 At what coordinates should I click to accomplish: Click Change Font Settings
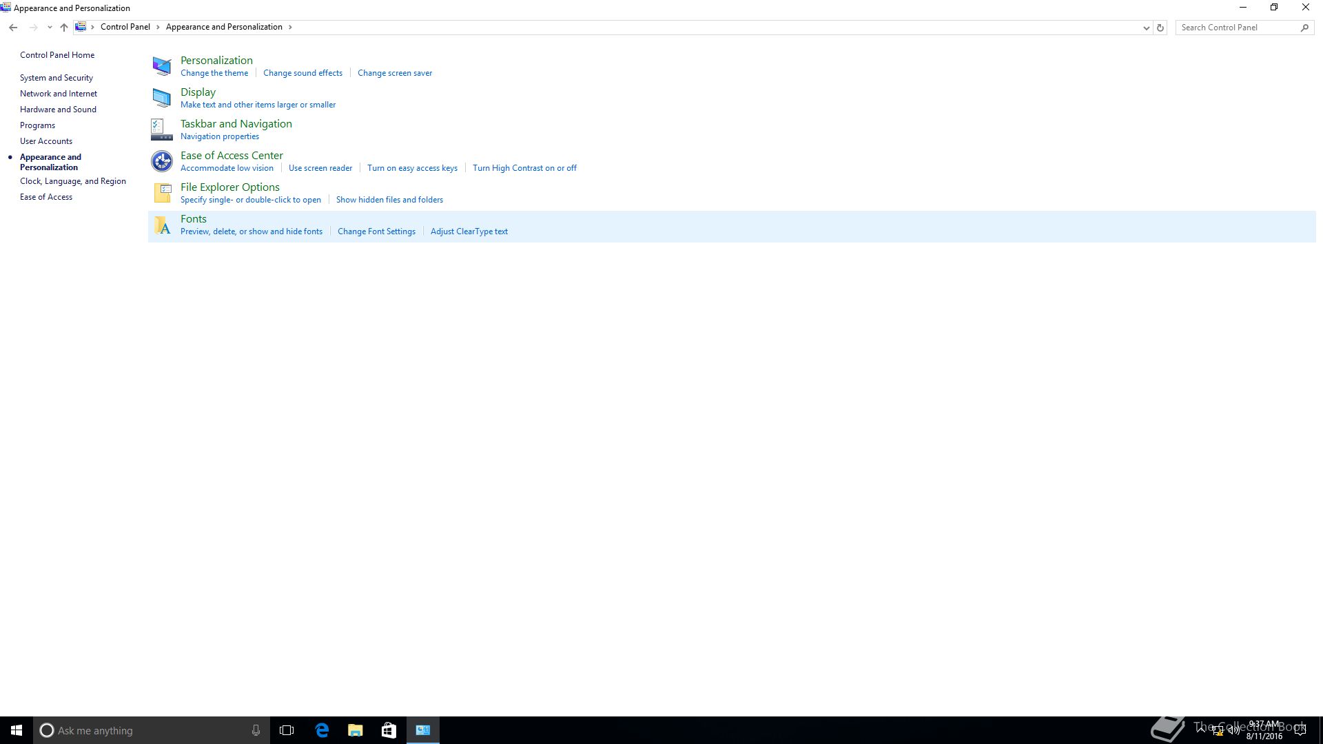point(376,231)
